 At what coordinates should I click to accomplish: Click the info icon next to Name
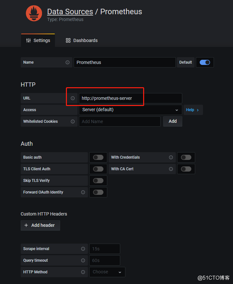(x=68, y=62)
